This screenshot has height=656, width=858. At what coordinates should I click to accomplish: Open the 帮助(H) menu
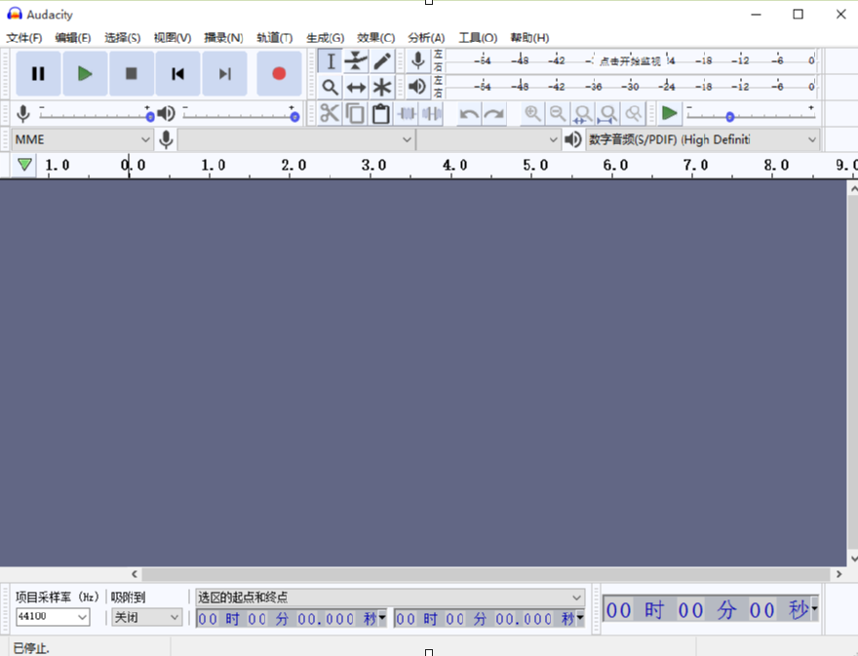pyautogui.click(x=529, y=38)
